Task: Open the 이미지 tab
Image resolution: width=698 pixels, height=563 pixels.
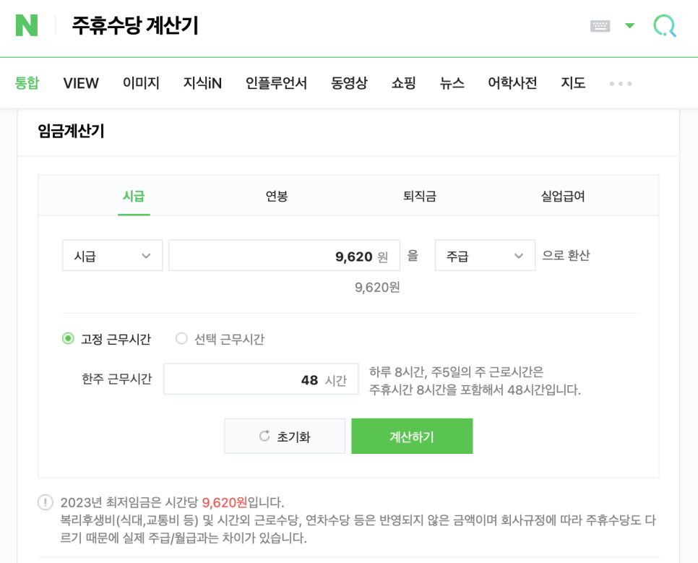Action: 141,83
